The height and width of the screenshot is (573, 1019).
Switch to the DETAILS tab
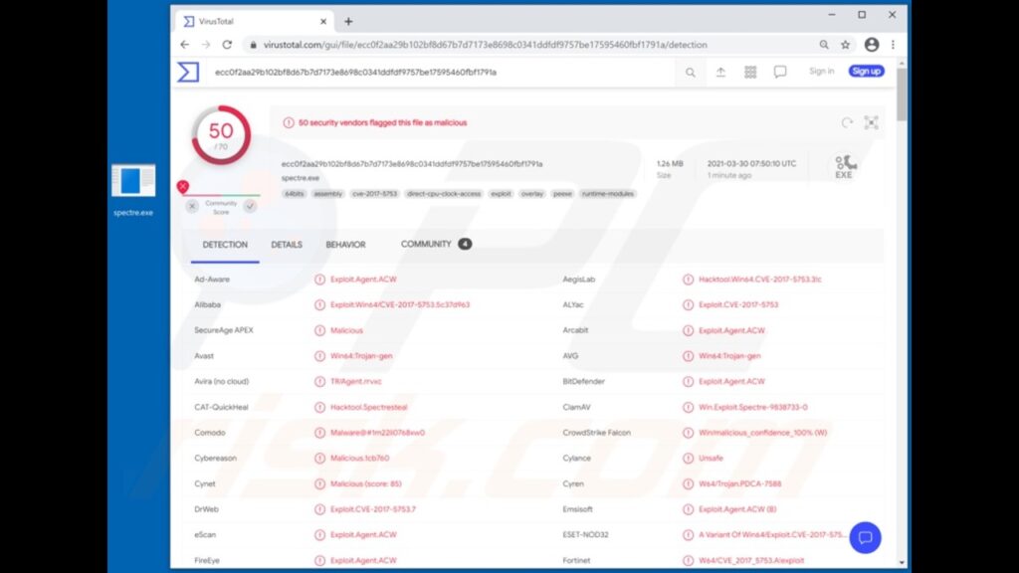(287, 245)
